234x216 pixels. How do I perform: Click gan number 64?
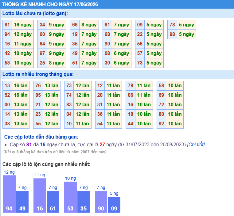[x=42, y=44]
